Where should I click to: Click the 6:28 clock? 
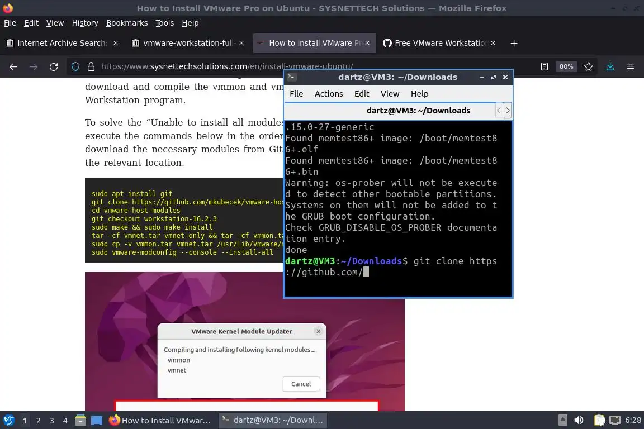click(633, 421)
